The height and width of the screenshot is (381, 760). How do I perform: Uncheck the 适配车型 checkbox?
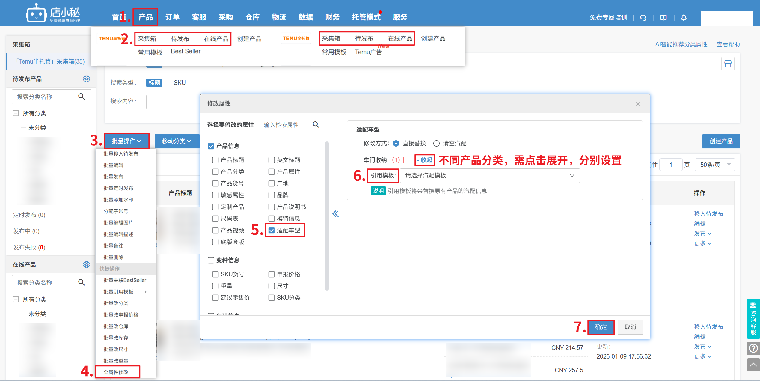pos(272,230)
